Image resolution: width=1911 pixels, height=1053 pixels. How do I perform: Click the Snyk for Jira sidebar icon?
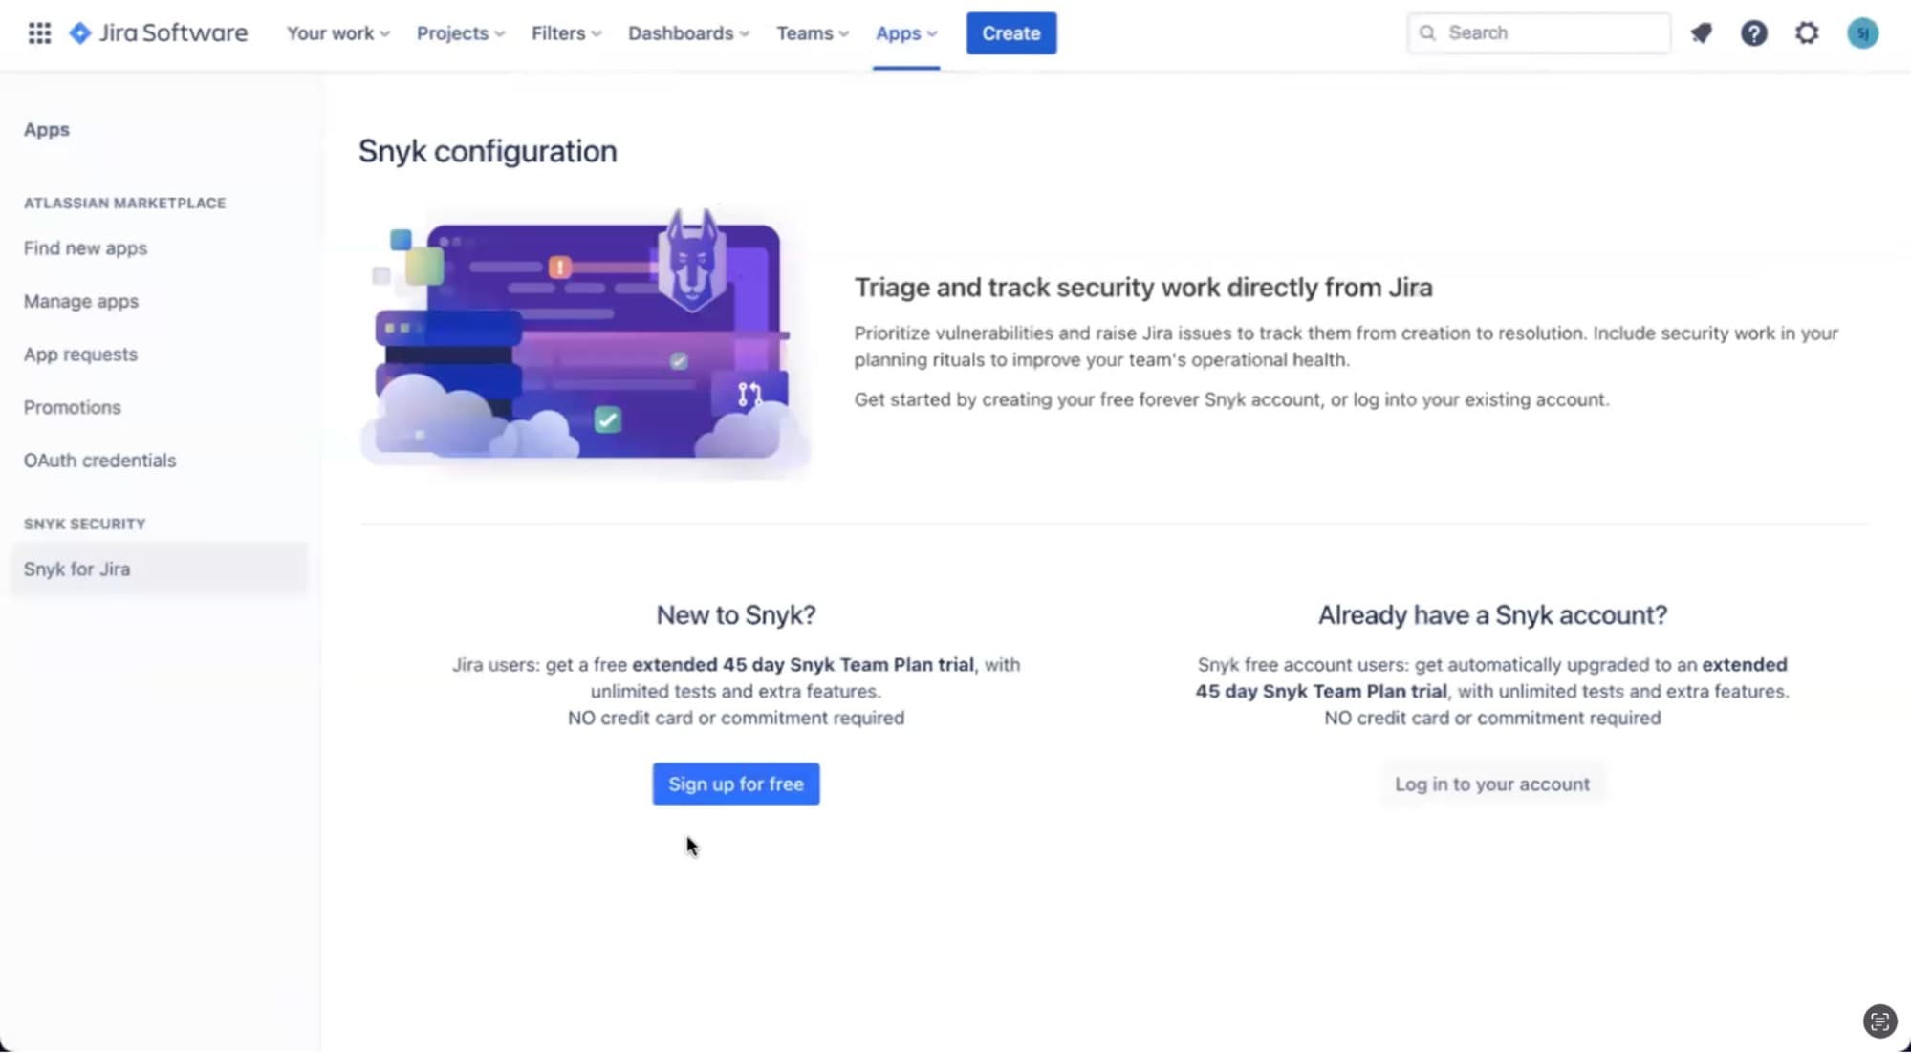click(76, 568)
